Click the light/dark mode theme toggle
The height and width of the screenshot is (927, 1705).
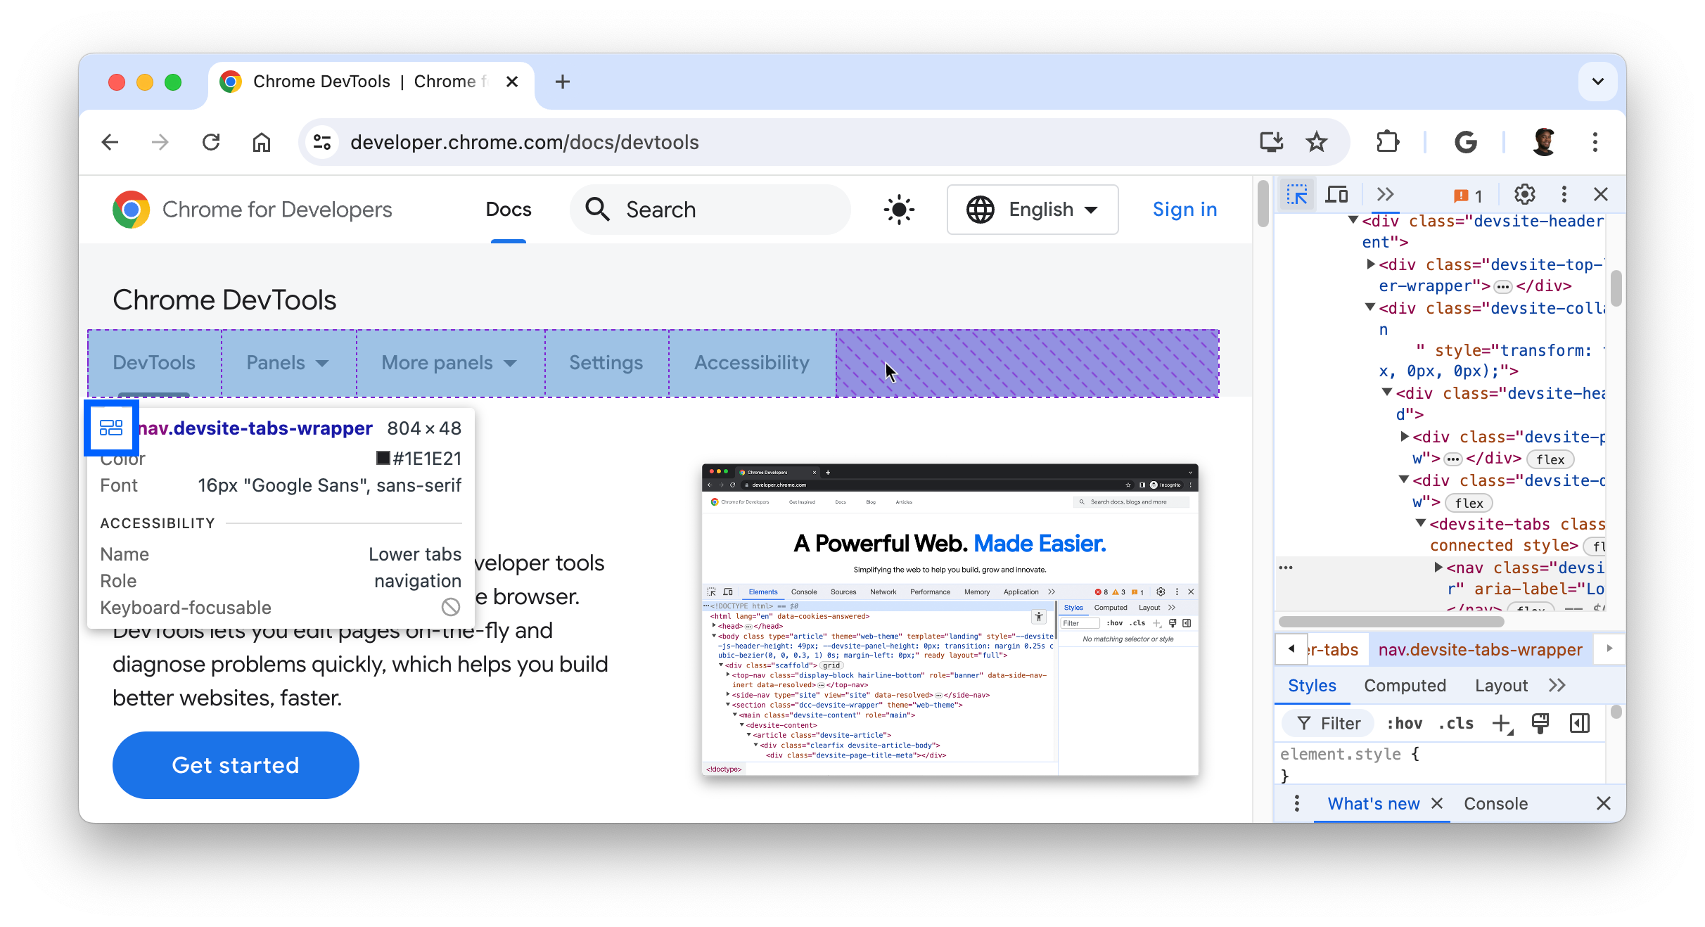(900, 209)
